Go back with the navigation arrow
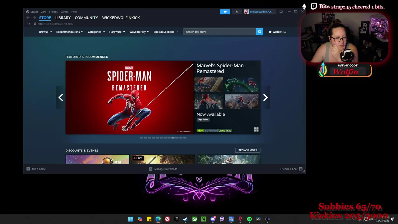The width and height of the screenshot is (398, 224). [x=28, y=18]
